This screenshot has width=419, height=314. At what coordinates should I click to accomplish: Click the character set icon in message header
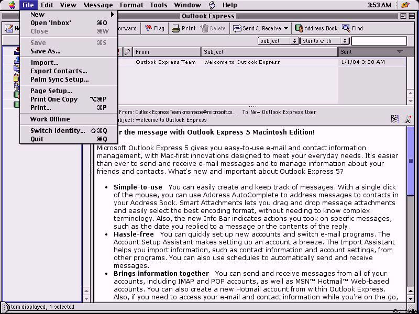(394, 119)
